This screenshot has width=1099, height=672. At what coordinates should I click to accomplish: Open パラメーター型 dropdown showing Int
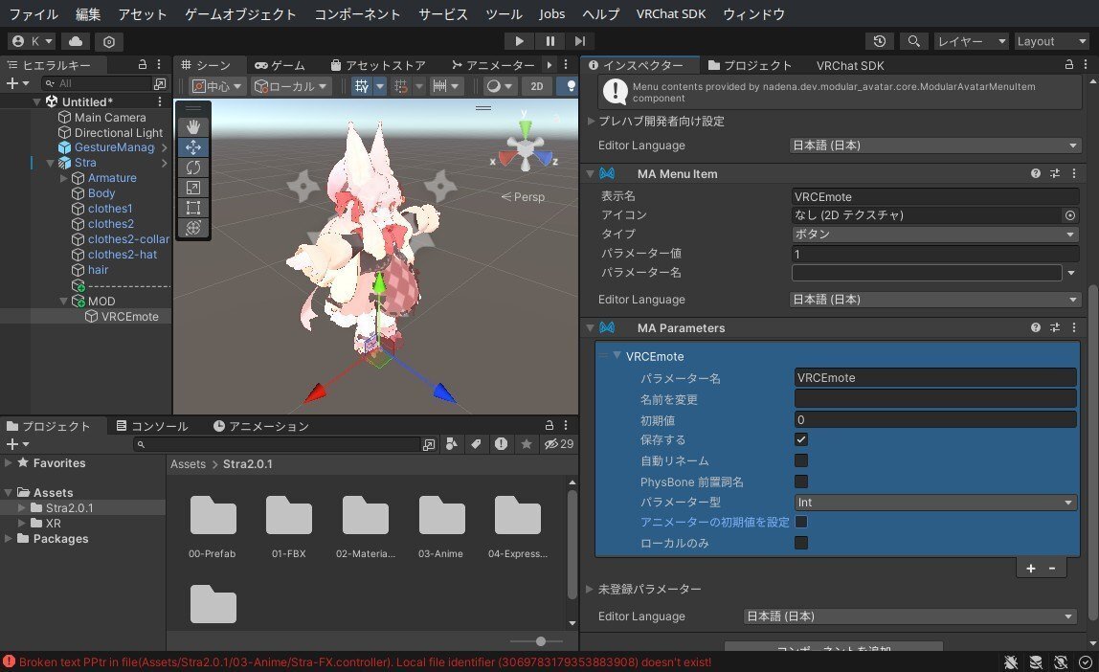click(935, 503)
